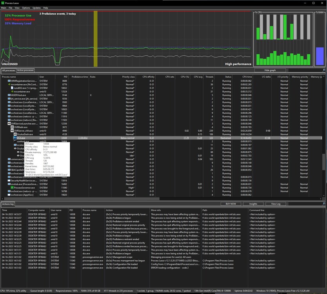The height and width of the screenshot is (294, 327).
Task: Open the Options menu
Action: (x=26, y=8)
